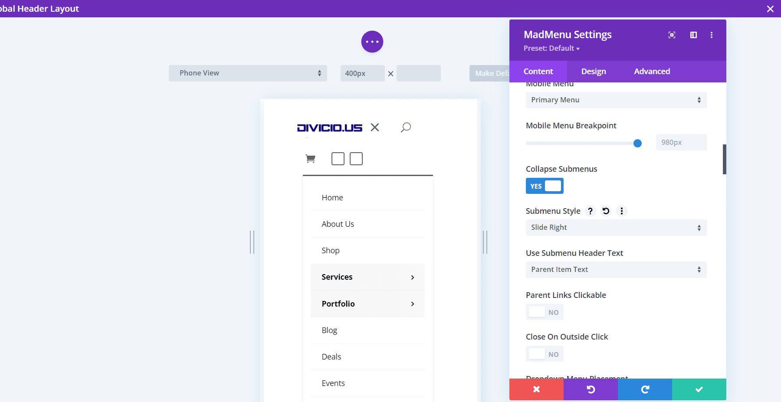The width and height of the screenshot is (781, 402).
Task: Switch to the Design tab
Action: (x=593, y=72)
